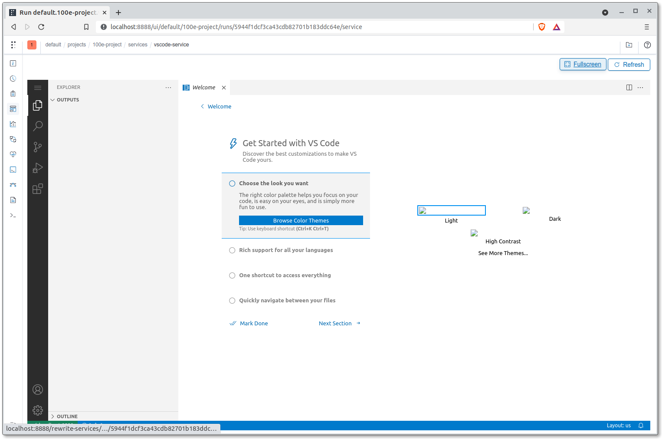This screenshot has width=662, height=439.
Task: Bookmark this page
Action: [86, 27]
